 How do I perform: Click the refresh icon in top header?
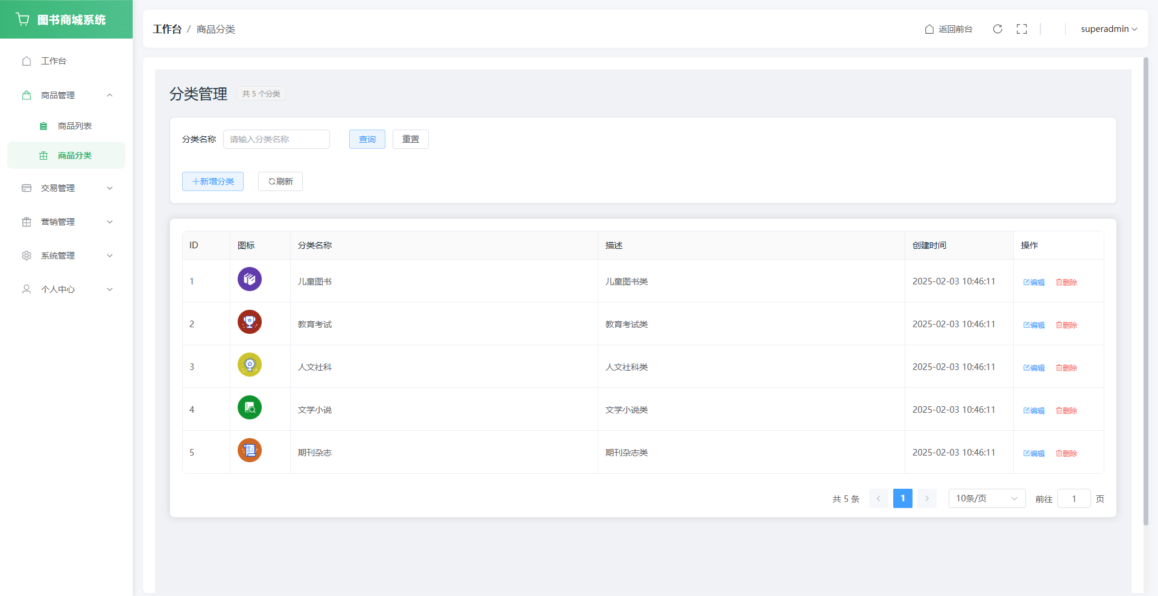[998, 29]
